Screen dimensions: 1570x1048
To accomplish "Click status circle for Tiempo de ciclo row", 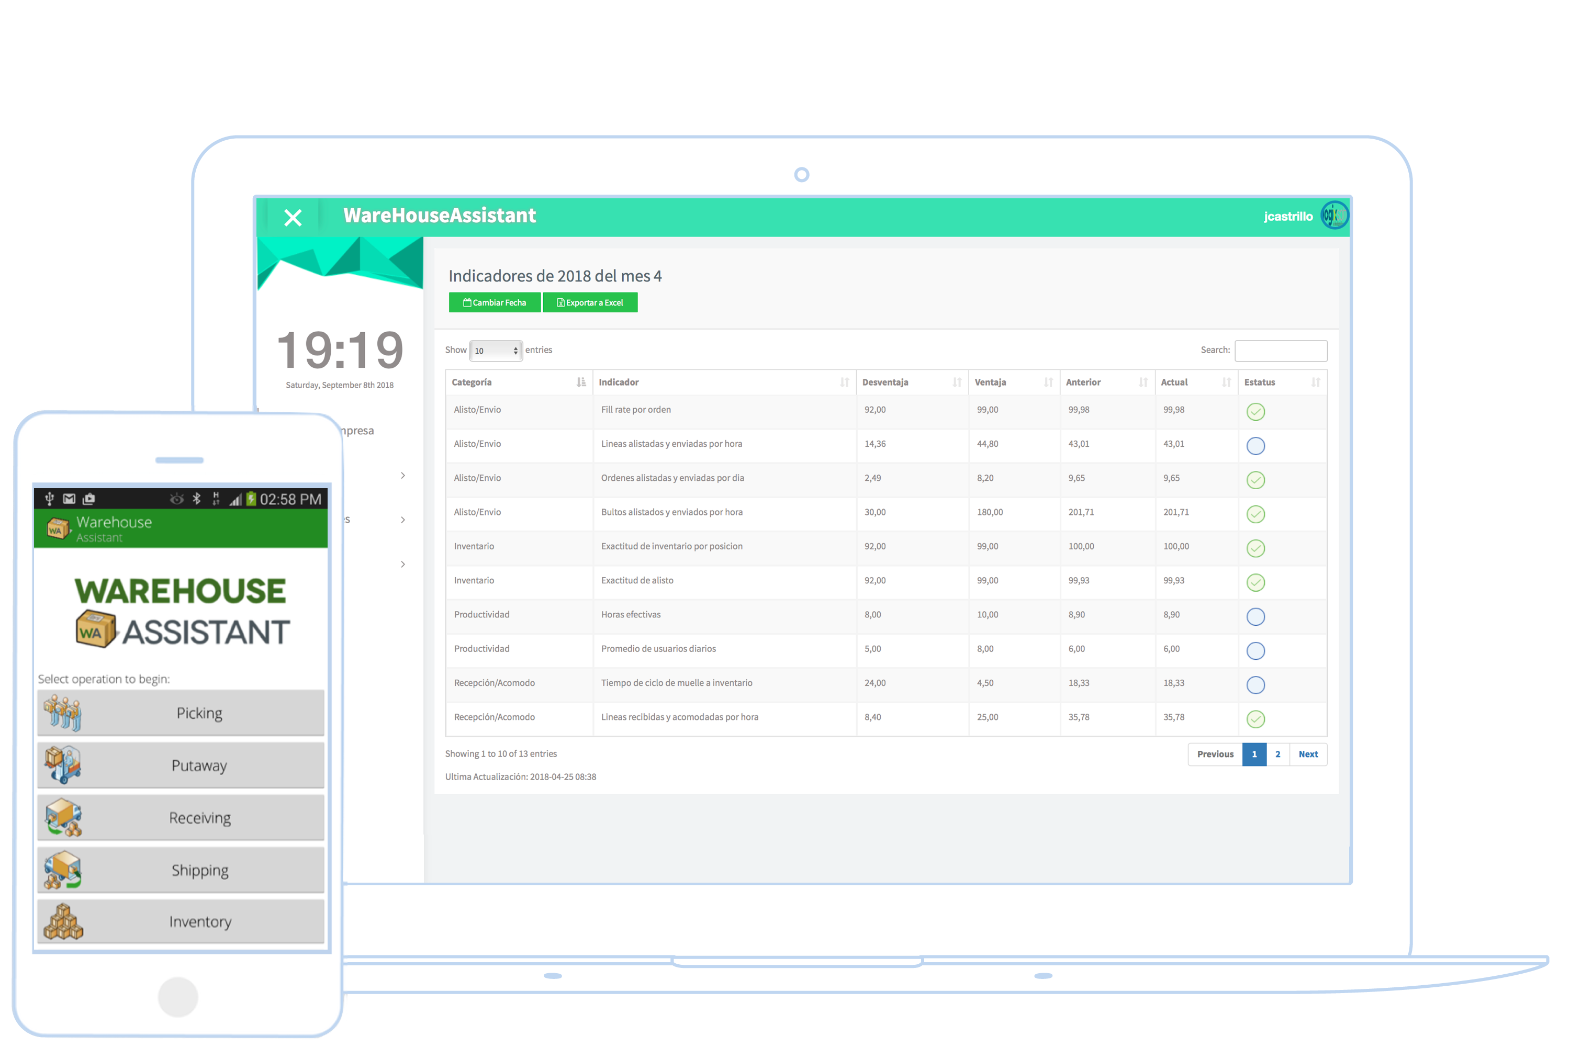I will coord(1256,684).
